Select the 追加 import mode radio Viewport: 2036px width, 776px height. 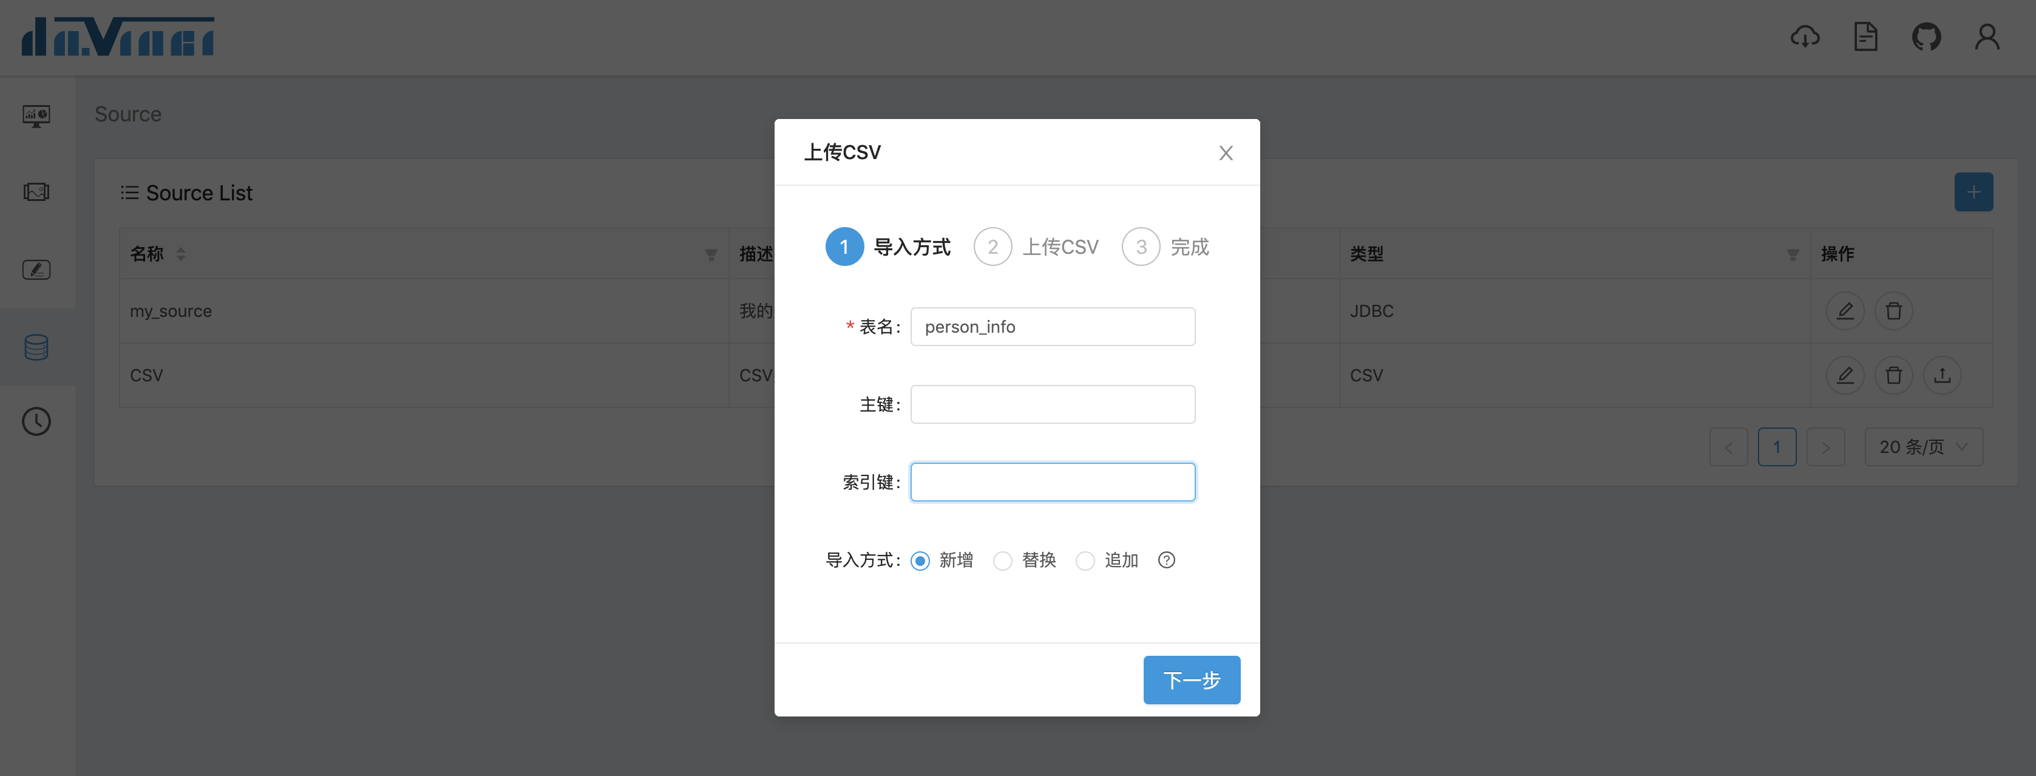1085,561
